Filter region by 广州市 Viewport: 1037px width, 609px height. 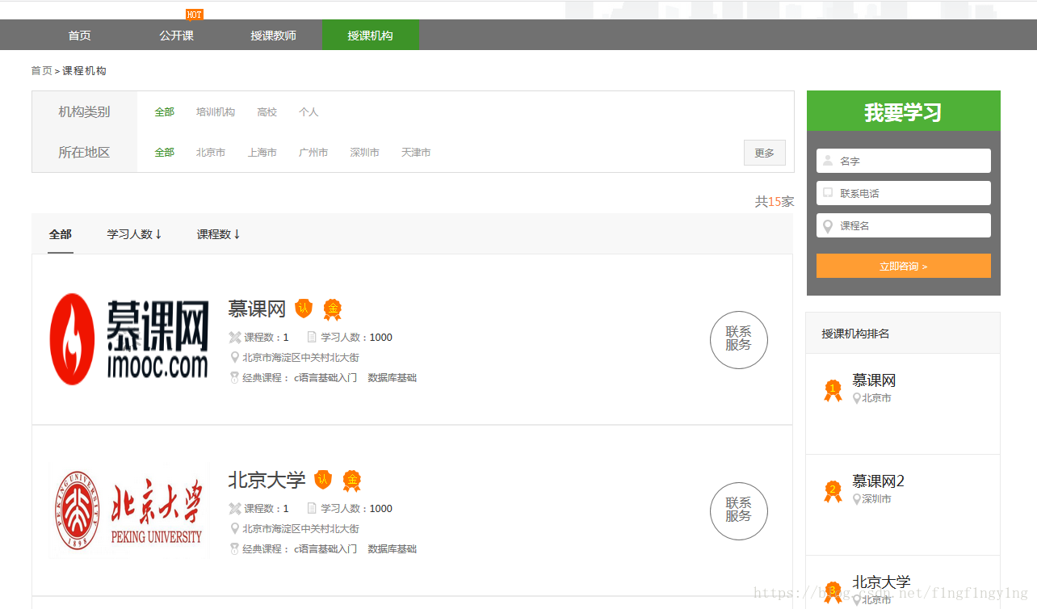tap(313, 153)
